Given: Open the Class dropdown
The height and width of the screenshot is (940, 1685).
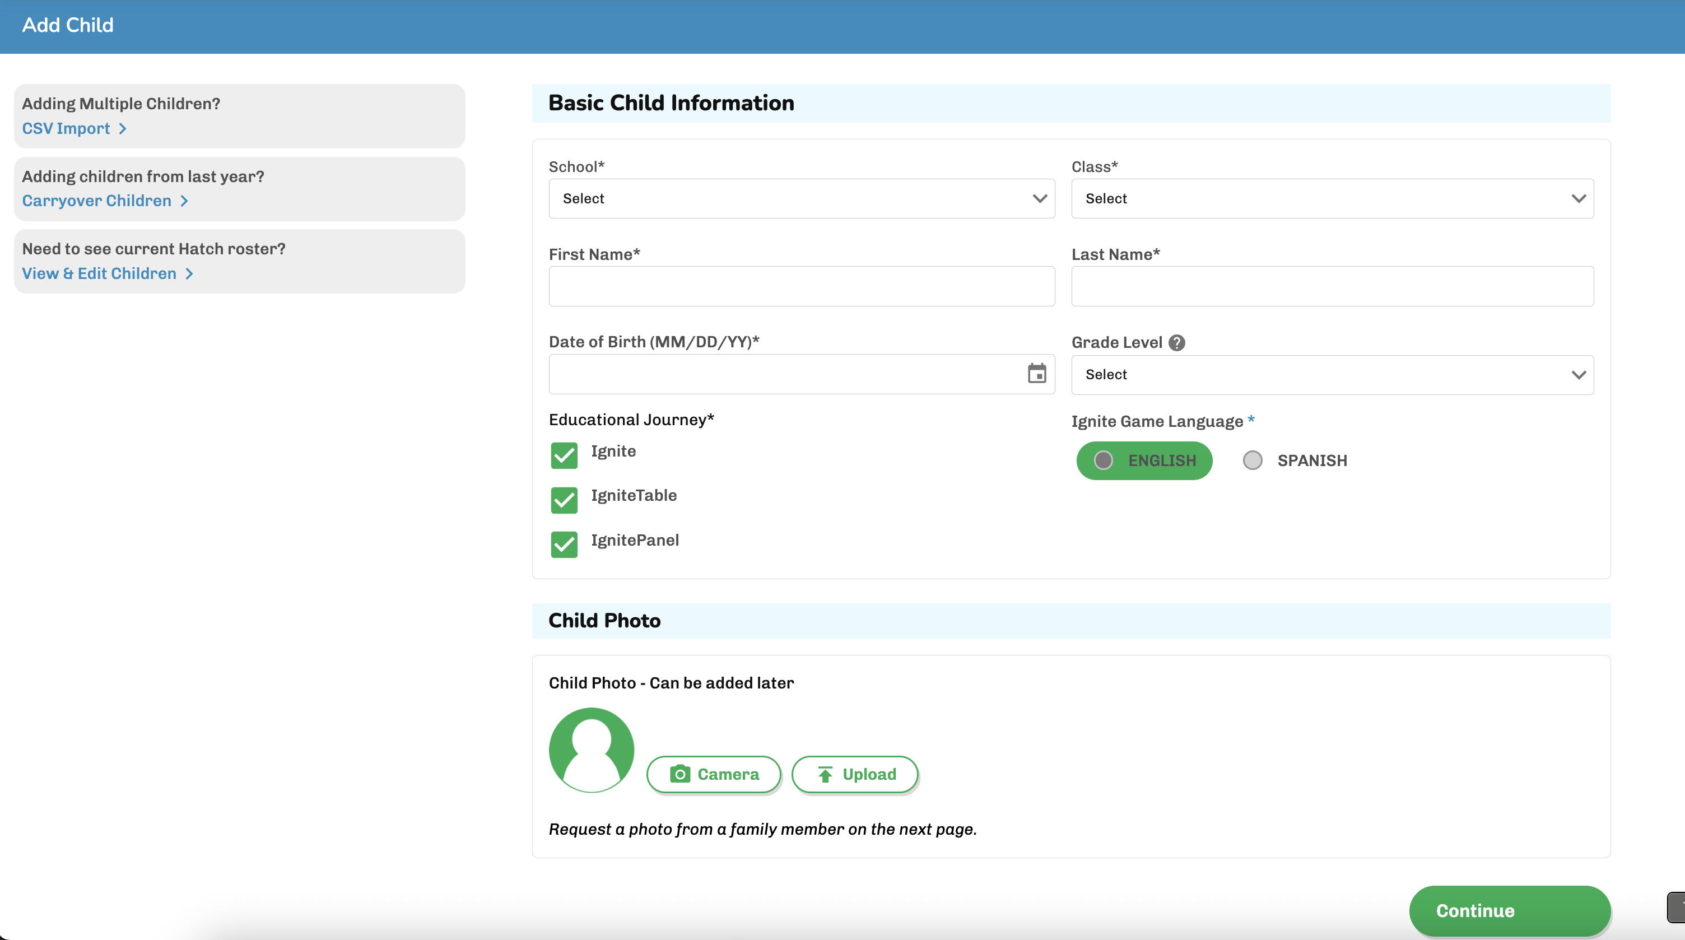Looking at the screenshot, I should [x=1332, y=198].
